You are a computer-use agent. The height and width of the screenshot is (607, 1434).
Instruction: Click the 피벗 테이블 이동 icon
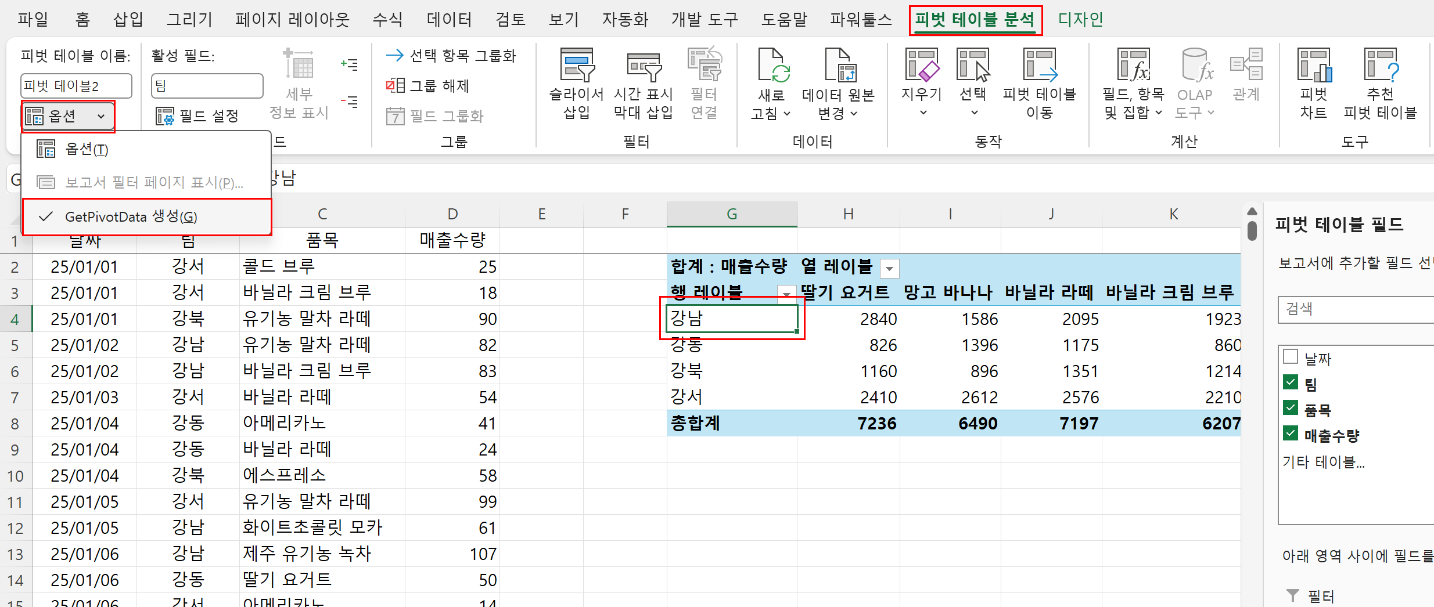click(1040, 64)
